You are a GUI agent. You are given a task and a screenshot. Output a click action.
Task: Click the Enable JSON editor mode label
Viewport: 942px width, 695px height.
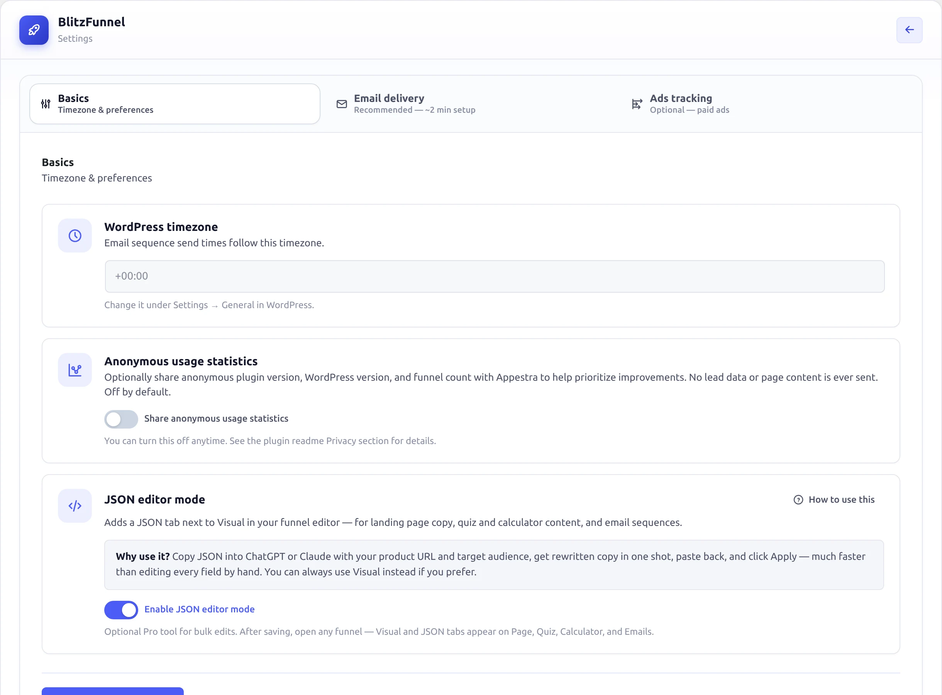point(199,610)
